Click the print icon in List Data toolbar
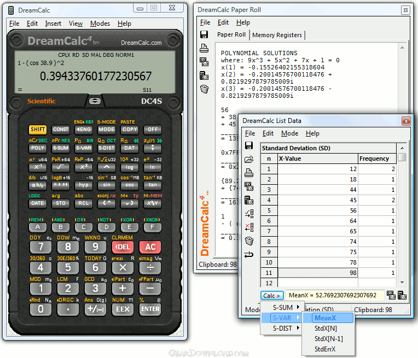Screen dimensions: 418x358 (249, 173)
